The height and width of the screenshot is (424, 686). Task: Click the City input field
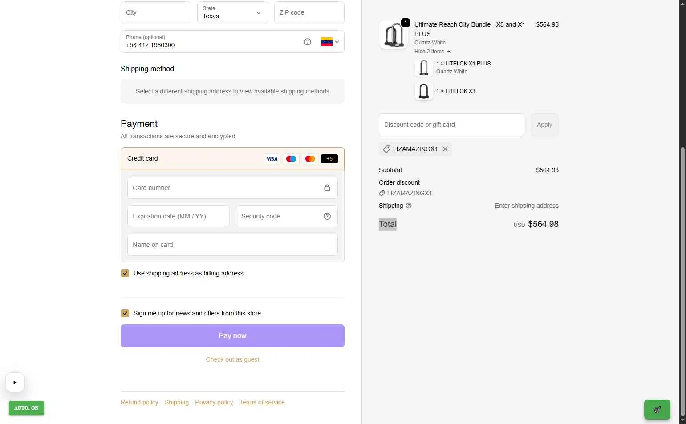[x=156, y=12]
